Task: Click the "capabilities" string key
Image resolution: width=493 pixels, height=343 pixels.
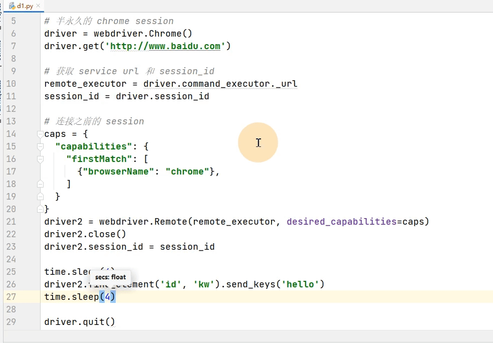Action: coord(93,146)
